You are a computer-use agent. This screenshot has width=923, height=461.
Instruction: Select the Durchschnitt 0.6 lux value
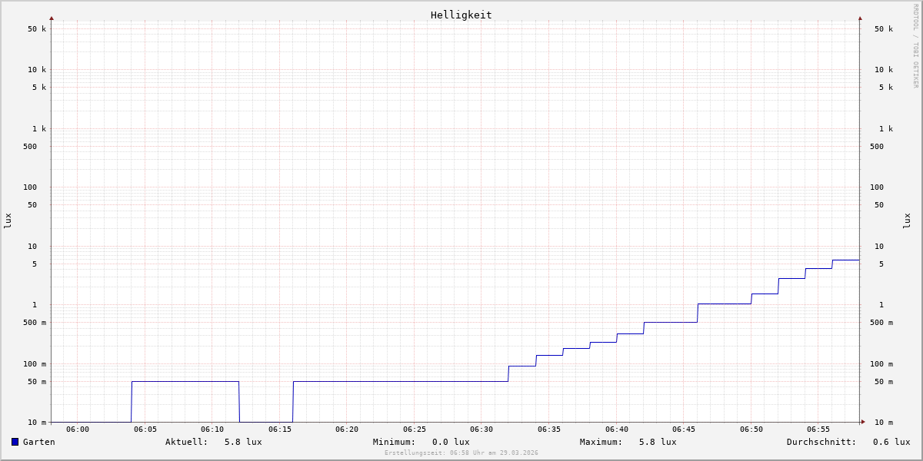pyautogui.click(x=891, y=442)
